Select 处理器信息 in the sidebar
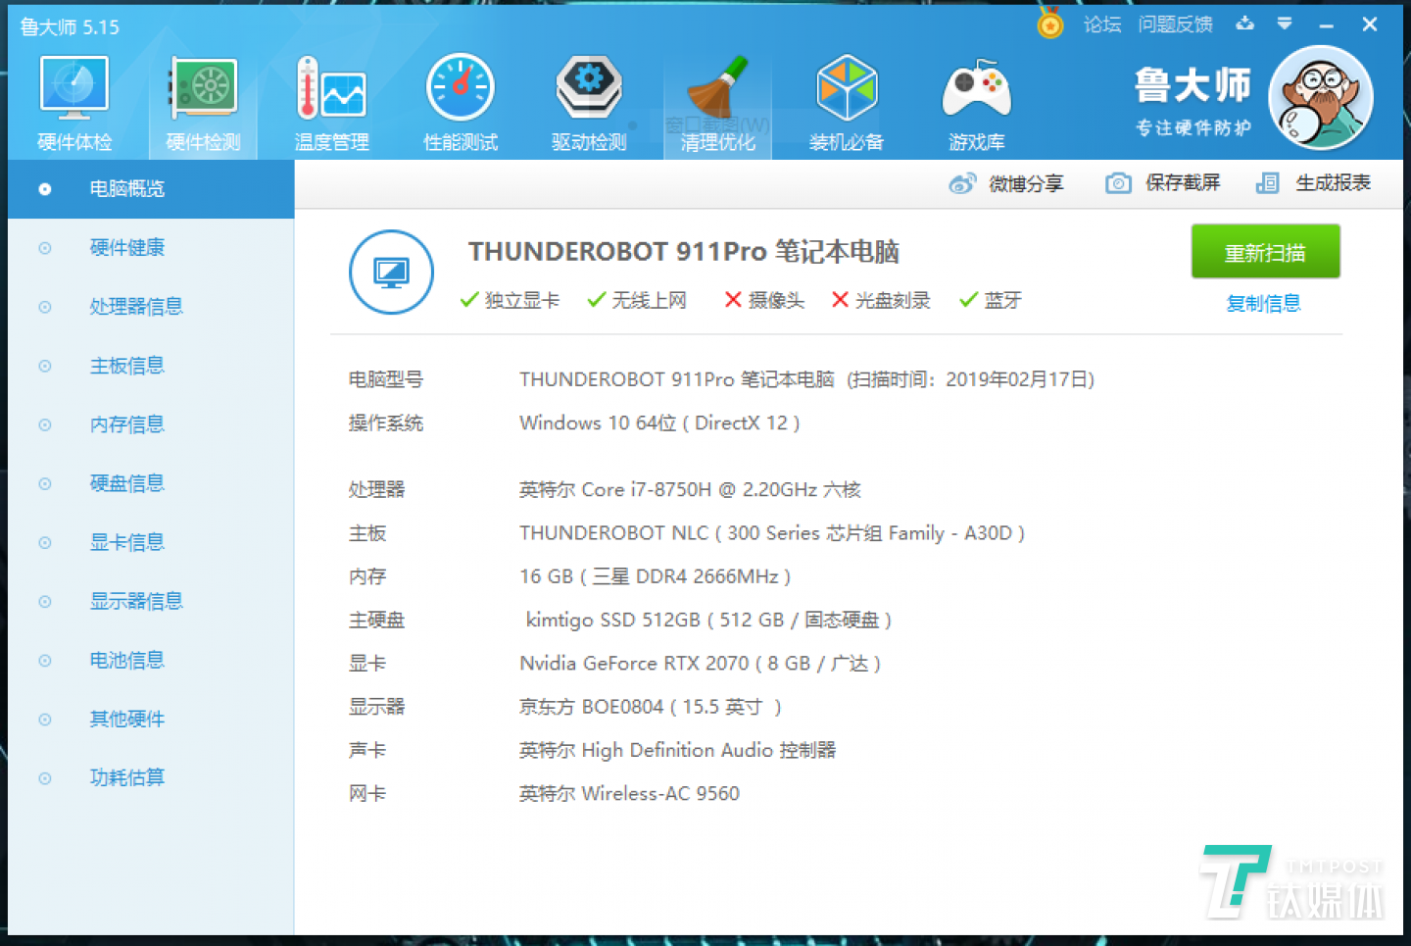The height and width of the screenshot is (946, 1411). (x=136, y=307)
